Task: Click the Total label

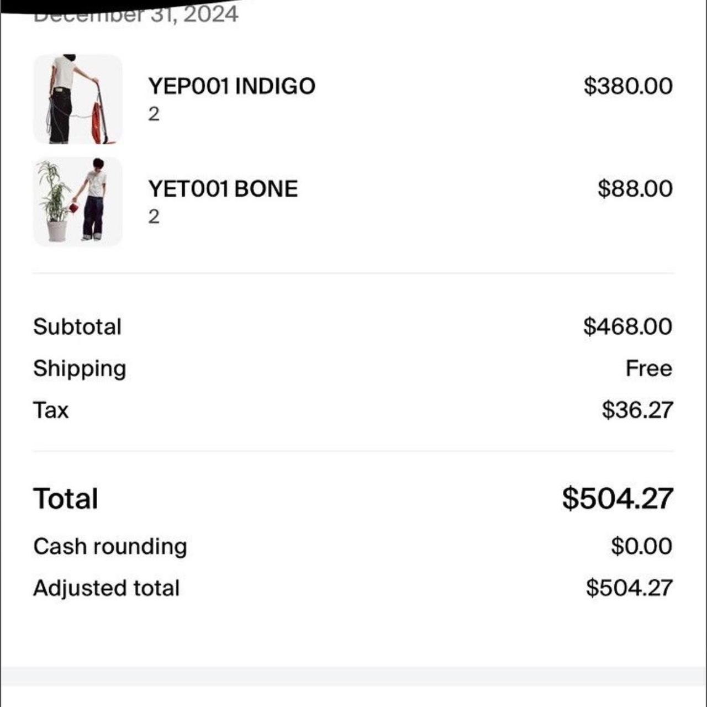Action: pos(65,498)
